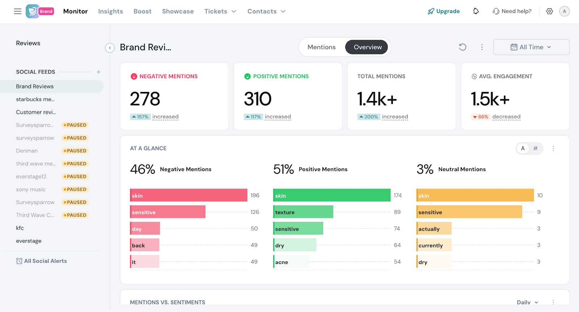Click the refresh icon next to Overview

pyautogui.click(x=462, y=47)
